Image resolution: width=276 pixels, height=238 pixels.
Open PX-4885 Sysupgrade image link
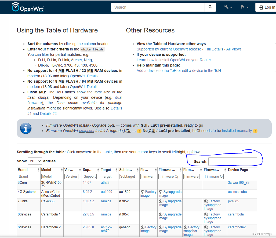[x=170, y=203]
